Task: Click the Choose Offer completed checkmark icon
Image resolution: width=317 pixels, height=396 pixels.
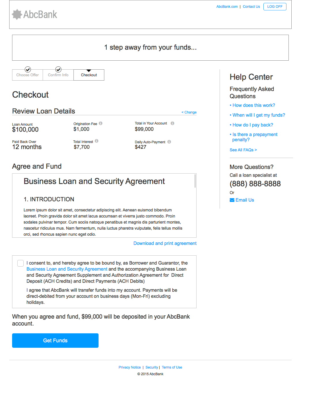Action: pyautogui.click(x=28, y=70)
